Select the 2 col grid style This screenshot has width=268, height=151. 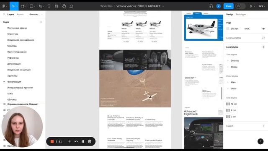233,117
